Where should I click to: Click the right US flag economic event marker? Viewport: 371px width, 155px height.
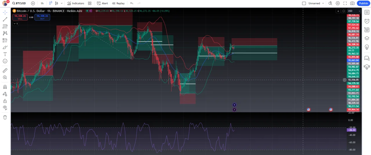pyautogui.click(x=331, y=110)
